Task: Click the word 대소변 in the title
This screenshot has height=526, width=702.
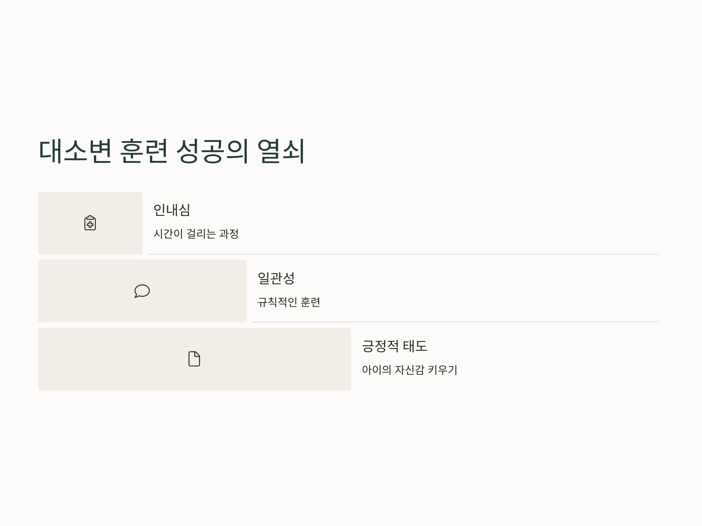Action: coord(75,151)
